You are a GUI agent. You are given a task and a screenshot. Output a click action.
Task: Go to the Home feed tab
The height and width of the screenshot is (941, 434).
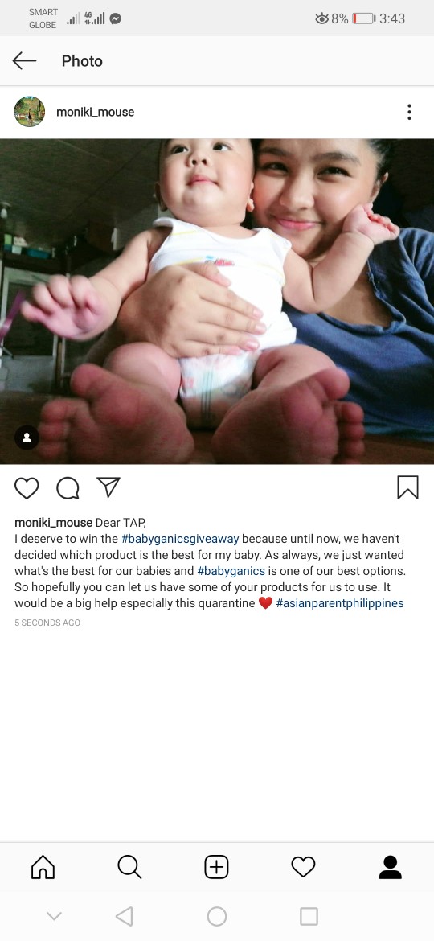(x=43, y=866)
